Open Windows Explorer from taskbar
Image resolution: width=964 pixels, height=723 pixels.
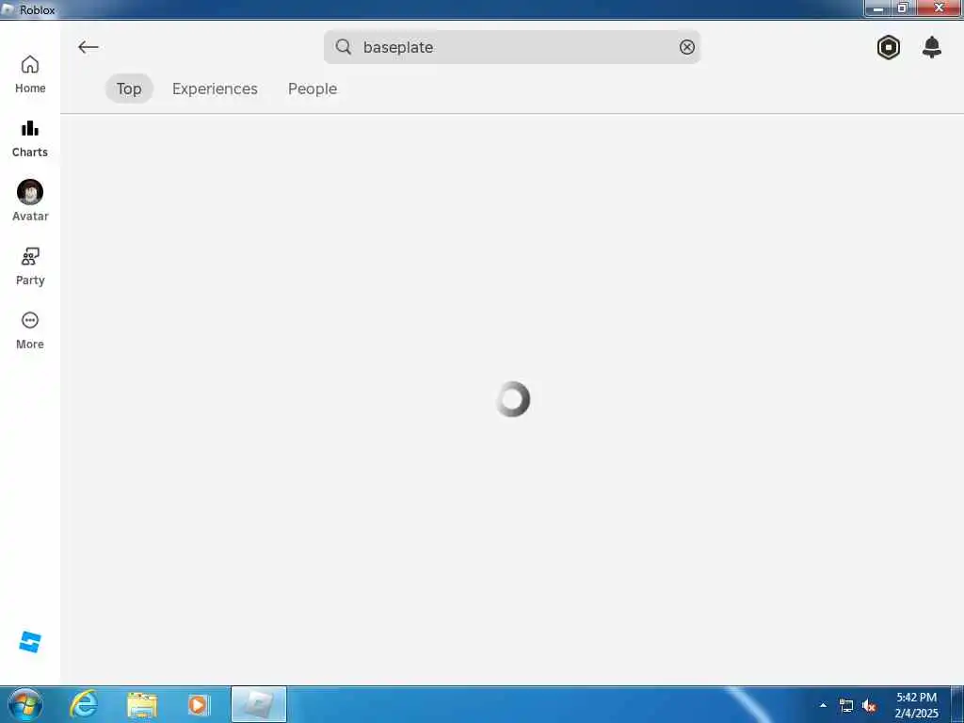(x=141, y=705)
